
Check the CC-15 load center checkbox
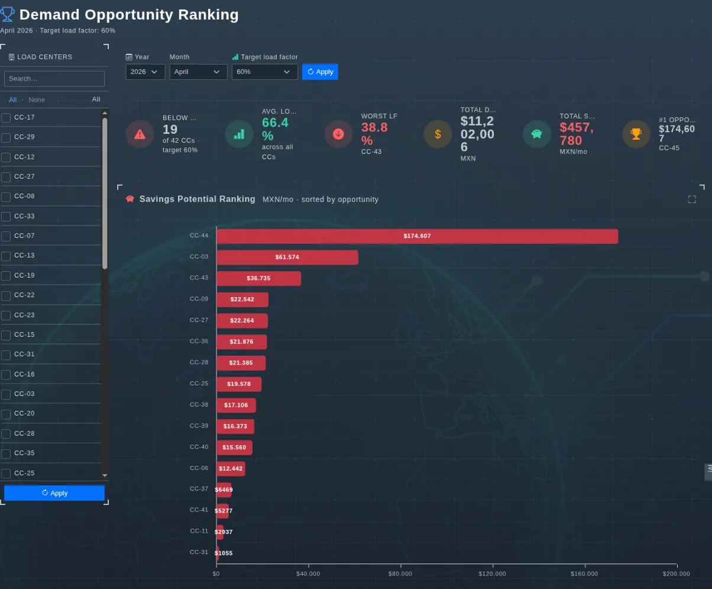pyautogui.click(x=6, y=335)
